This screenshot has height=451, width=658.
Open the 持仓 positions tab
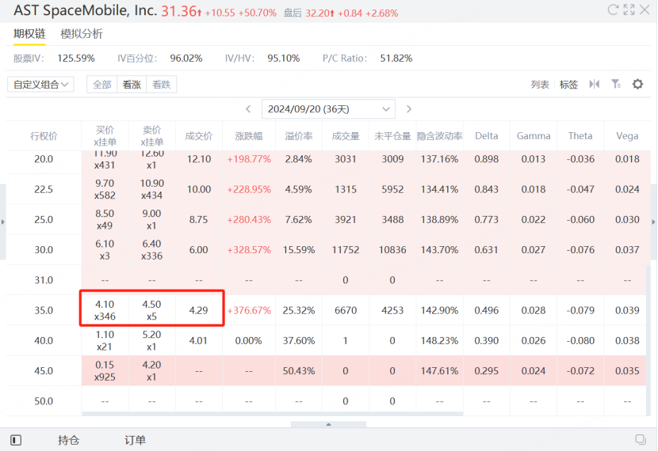click(68, 440)
